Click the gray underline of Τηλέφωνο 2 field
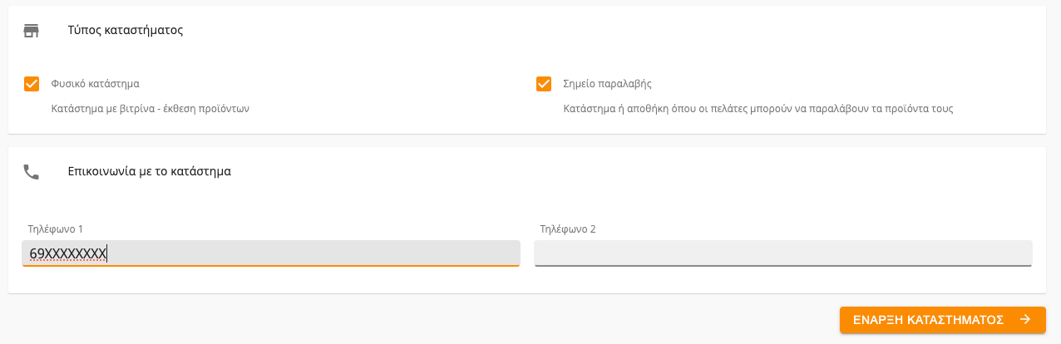The image size is (1061, 344). click(783, 266)
